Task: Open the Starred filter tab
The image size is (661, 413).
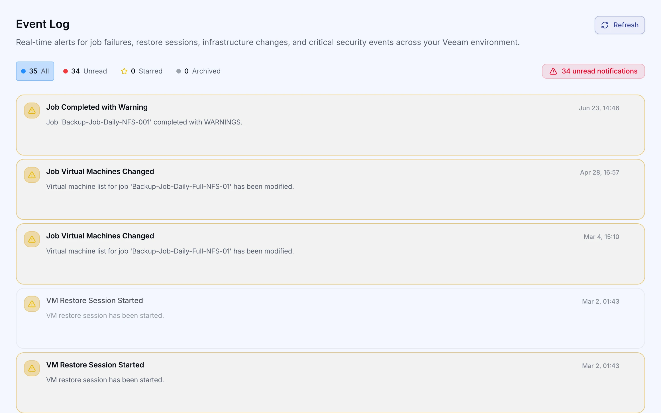Action: point(142,71)
